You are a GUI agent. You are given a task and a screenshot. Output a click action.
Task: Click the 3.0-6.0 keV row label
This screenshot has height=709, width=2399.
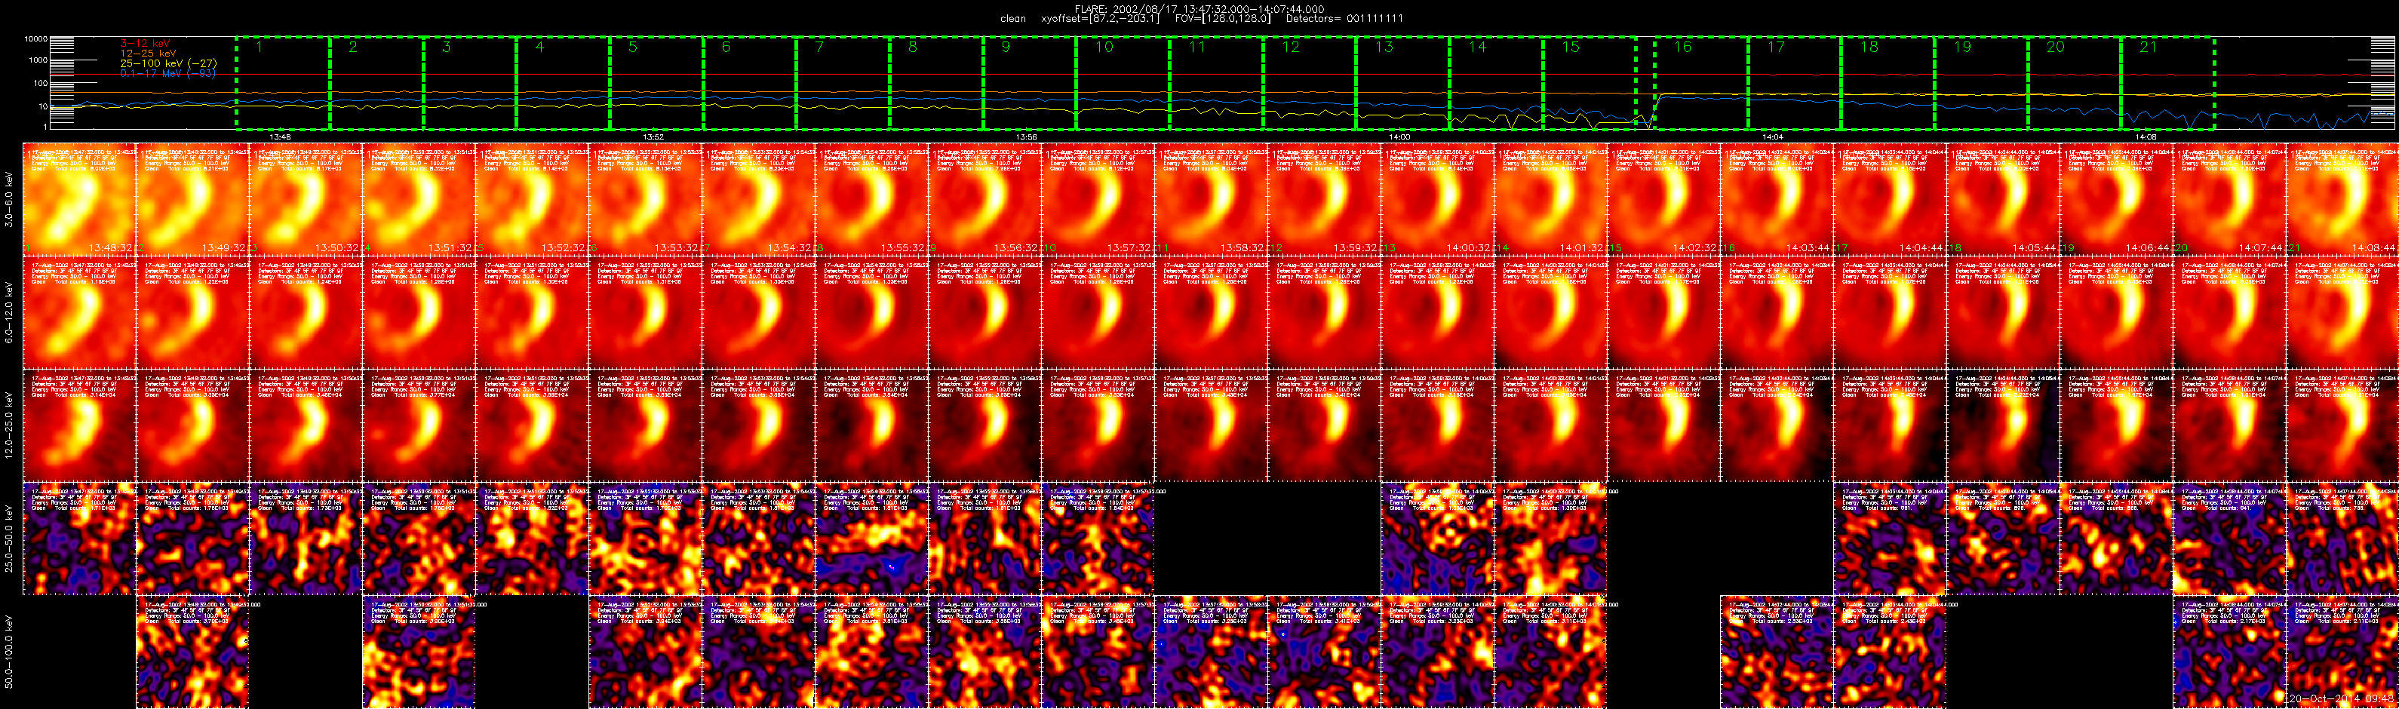pos(9,198)
